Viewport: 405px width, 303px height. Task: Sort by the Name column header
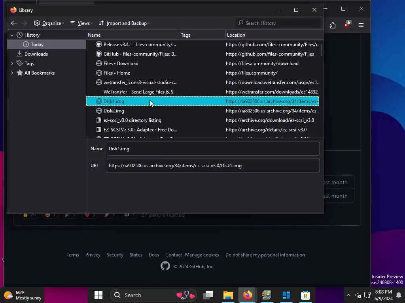[x=132, y=35]
